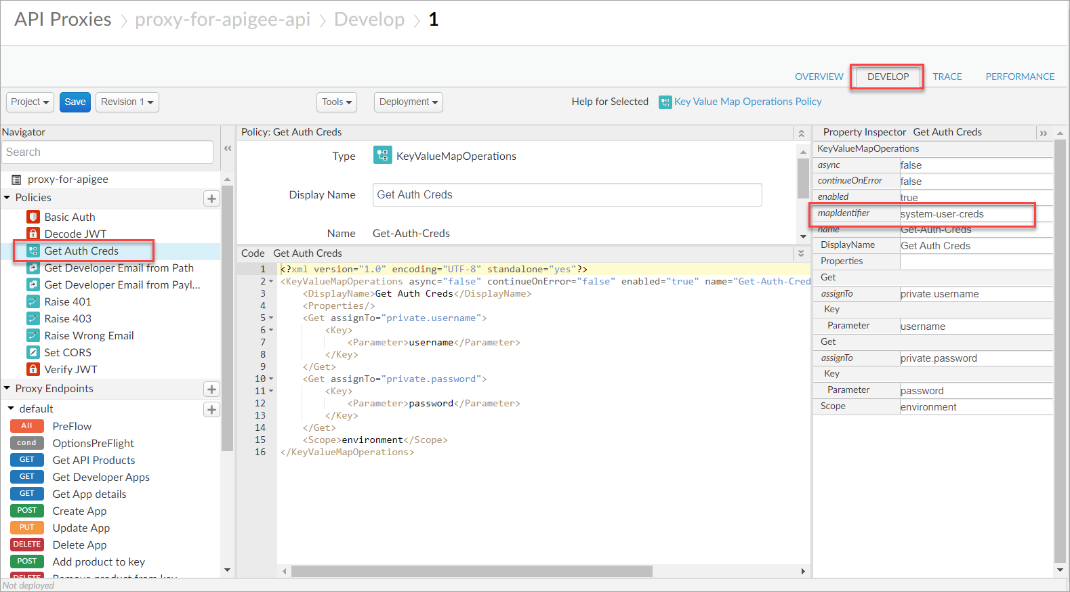The height and width of the screenshot is (592, 1070).
Task: Collapse the Property Inspector with double chevron
Action: click(x=1044, y=133)
